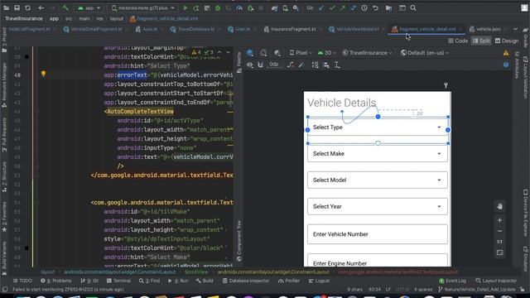Screen dimensions: 530x298
Task: Zoom in with the plus icon
Action: click(499, 220)
